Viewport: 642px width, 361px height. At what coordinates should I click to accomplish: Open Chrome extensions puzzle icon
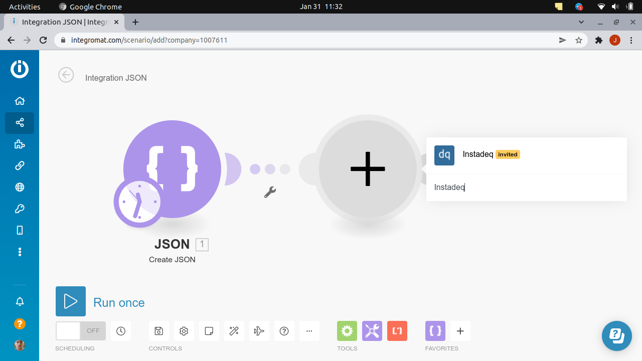[x=598, y=40]
